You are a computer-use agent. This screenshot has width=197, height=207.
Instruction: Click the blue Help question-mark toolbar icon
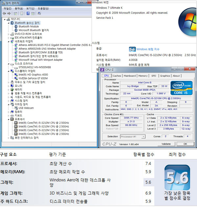28,13
